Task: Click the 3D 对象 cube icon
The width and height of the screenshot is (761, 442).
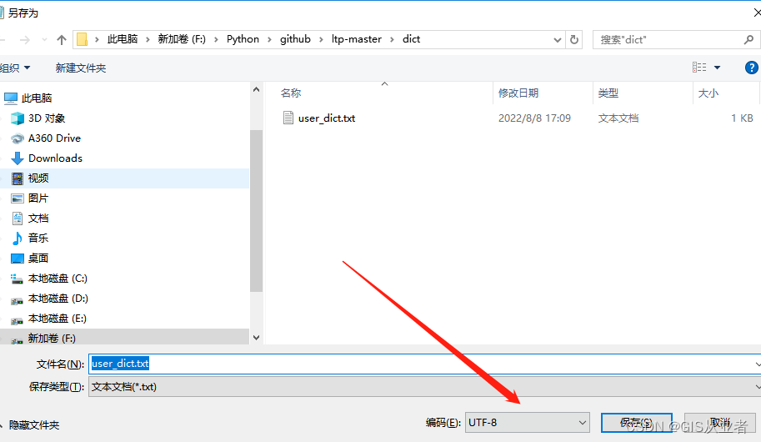Action: [x=18, y=118]
